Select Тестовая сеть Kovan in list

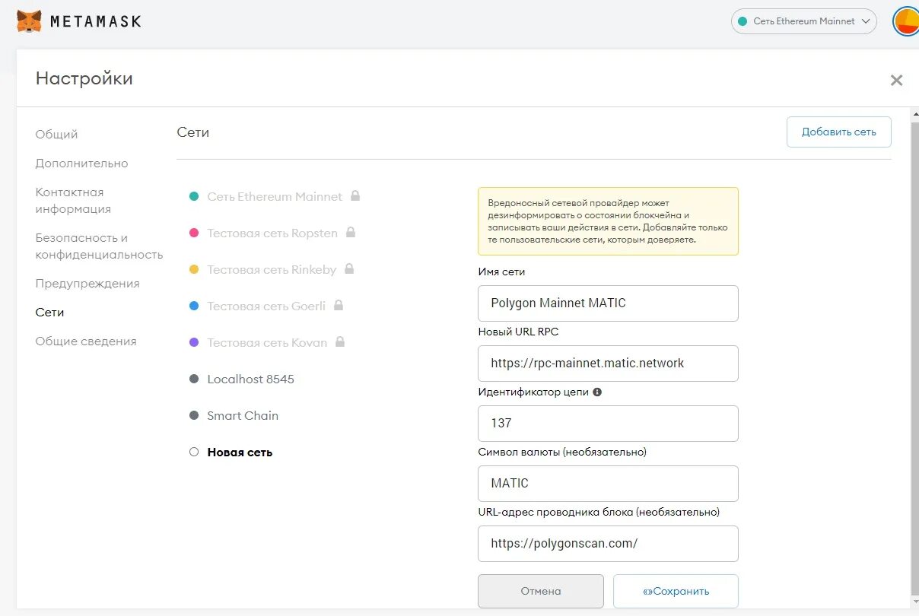[x=267, y=342]
